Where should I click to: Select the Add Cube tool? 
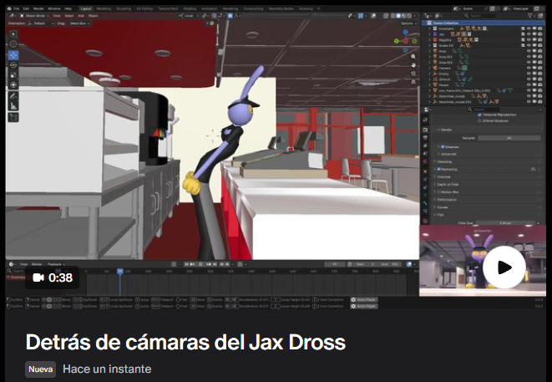[13, 117]
